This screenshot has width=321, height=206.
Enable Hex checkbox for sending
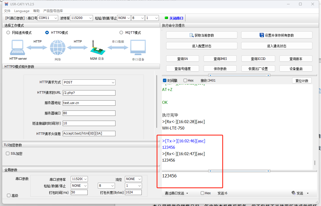[x=203, y=193]
